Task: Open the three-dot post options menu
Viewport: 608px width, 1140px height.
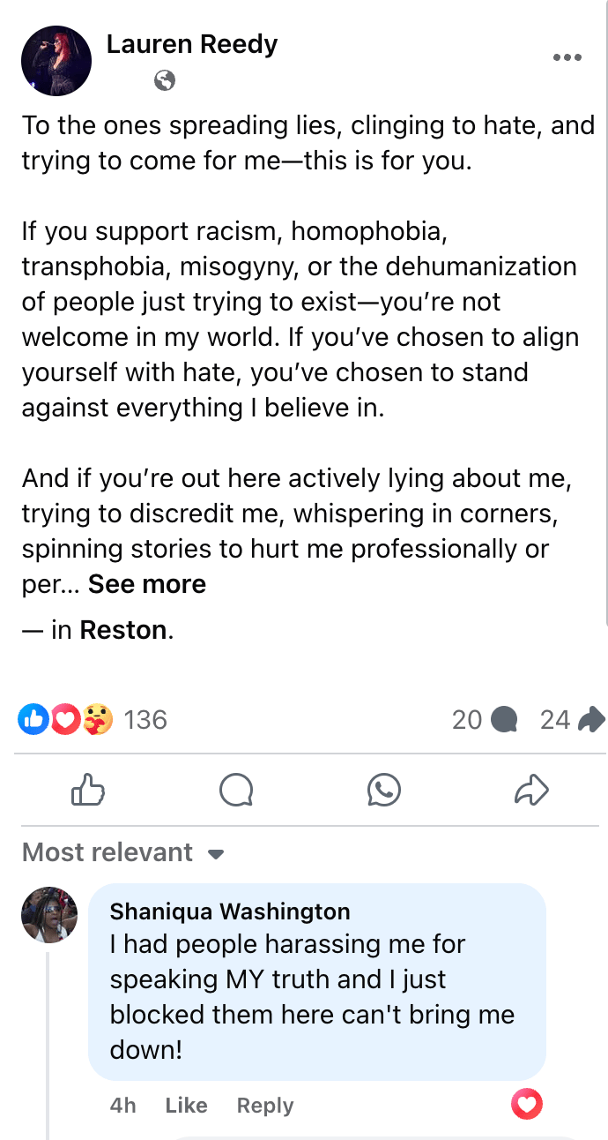Action: [567, 58]
